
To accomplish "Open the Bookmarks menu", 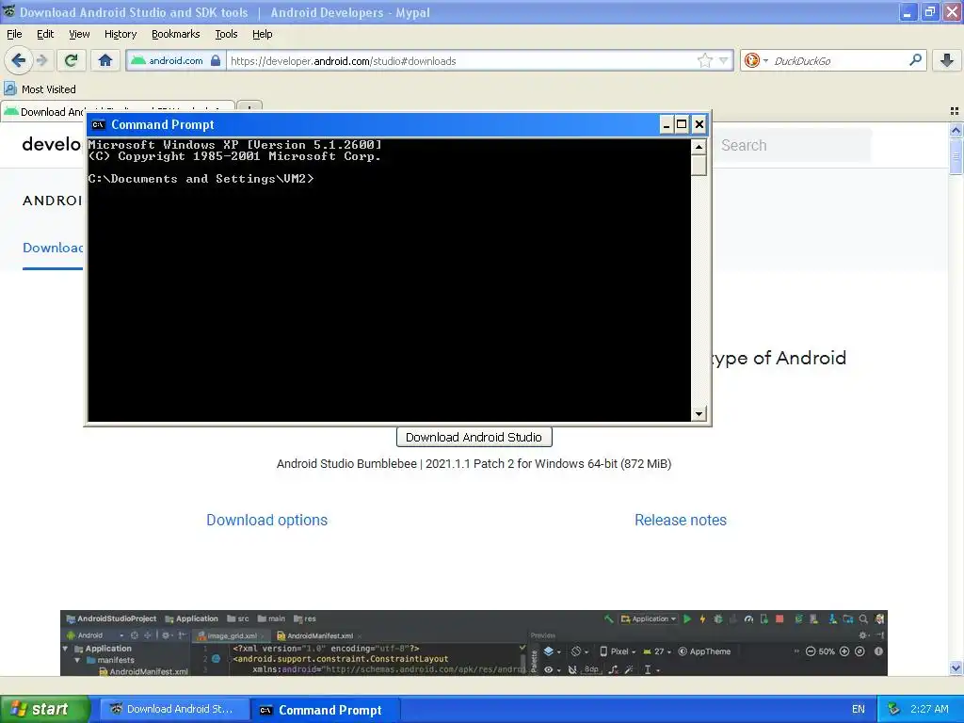I will (x=175, y=34).
